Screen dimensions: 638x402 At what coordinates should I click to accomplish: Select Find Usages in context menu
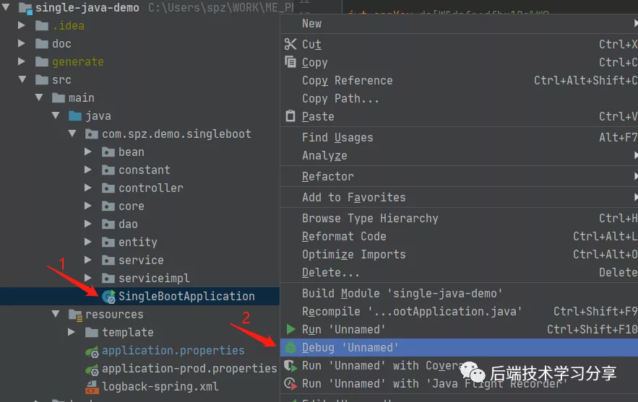pos(459,137)
